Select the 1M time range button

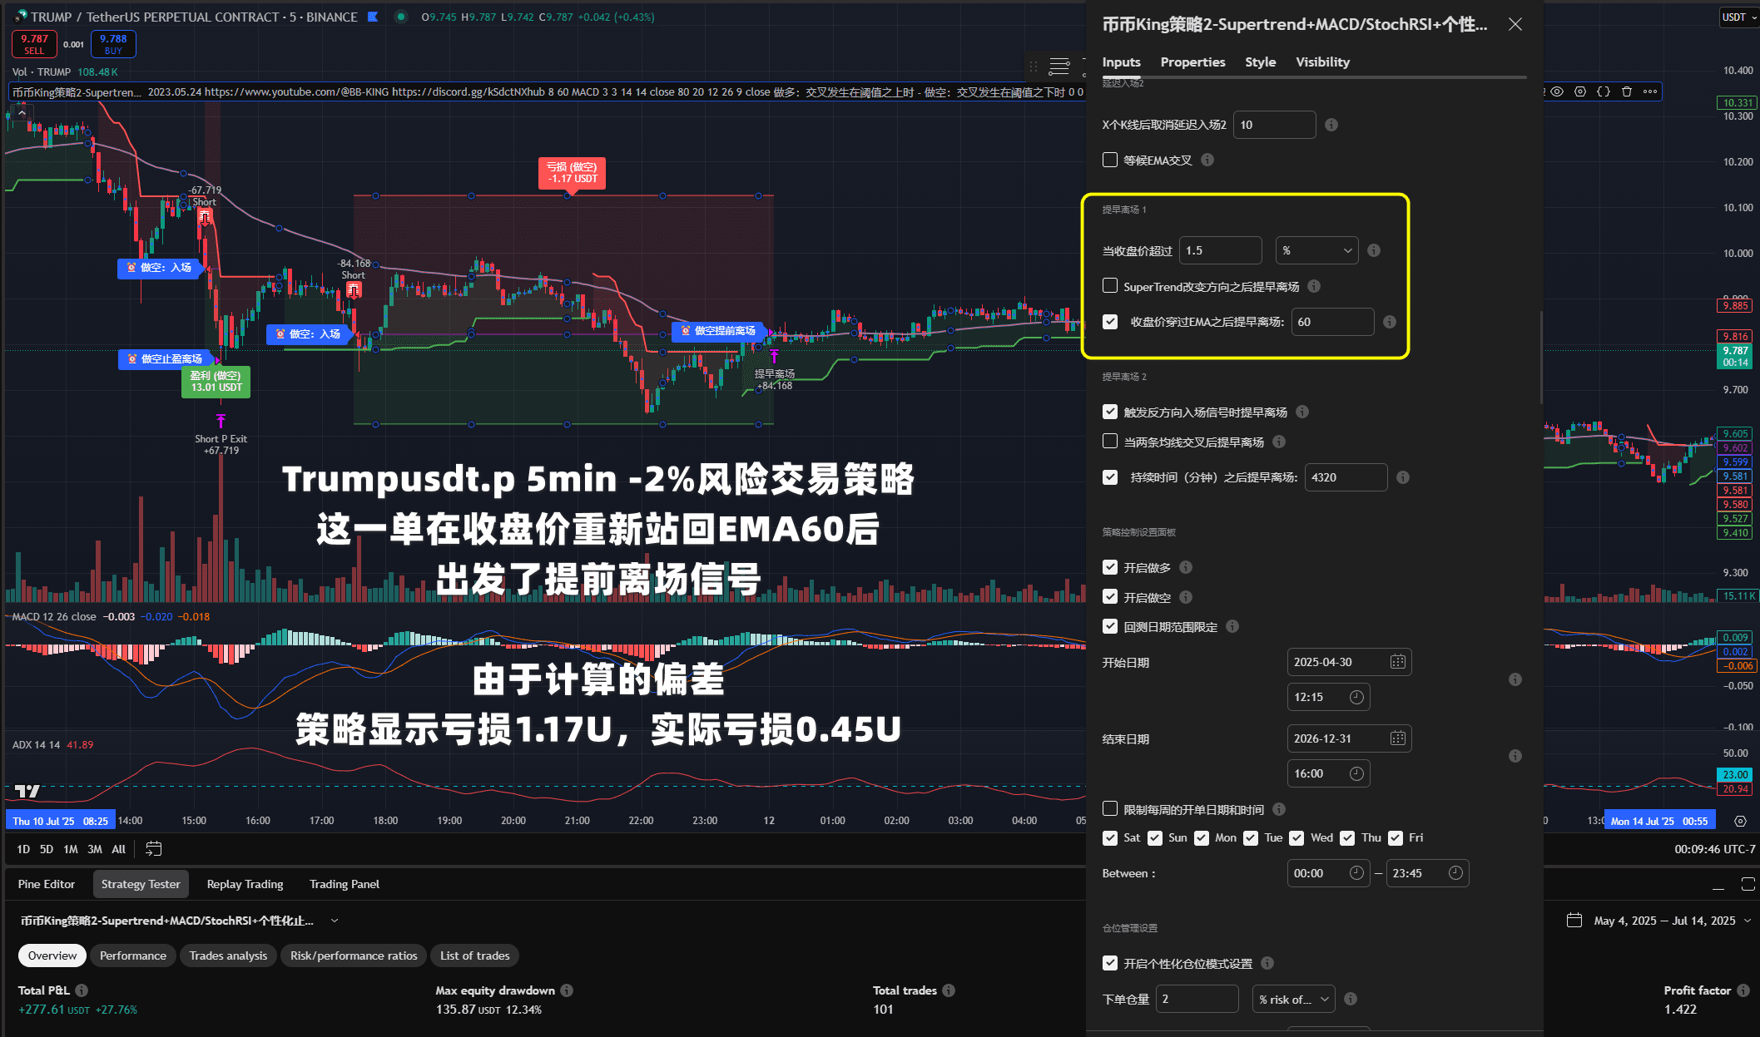coord(71,849)
